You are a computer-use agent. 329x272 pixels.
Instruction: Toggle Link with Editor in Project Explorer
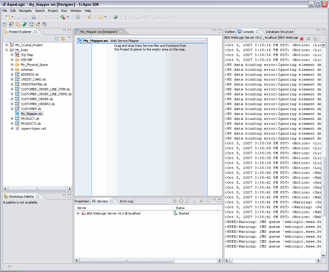tap(63, 39)
